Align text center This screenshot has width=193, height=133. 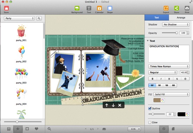[160, 85]
